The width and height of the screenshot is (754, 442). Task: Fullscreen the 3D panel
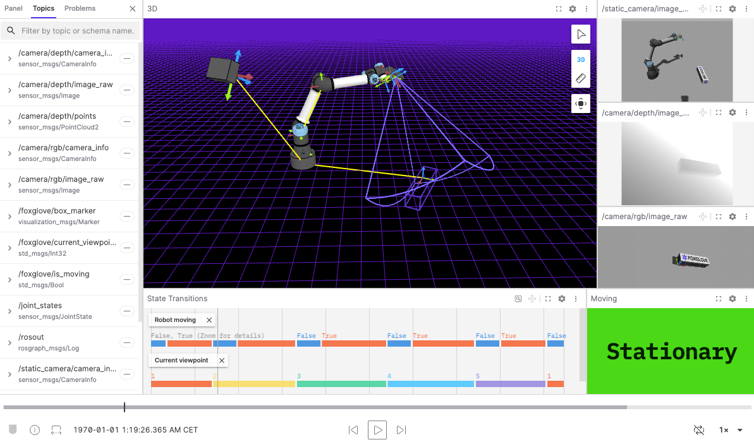point(559,9)
